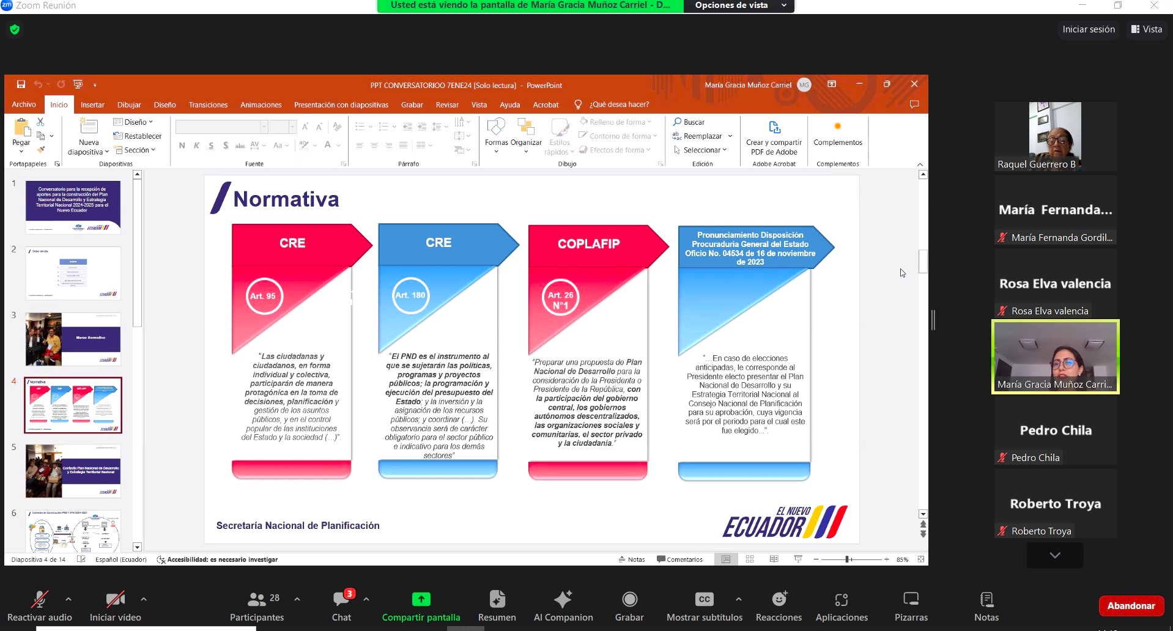Click Formas shapes icon in ribbon

(x=496, y=127)
